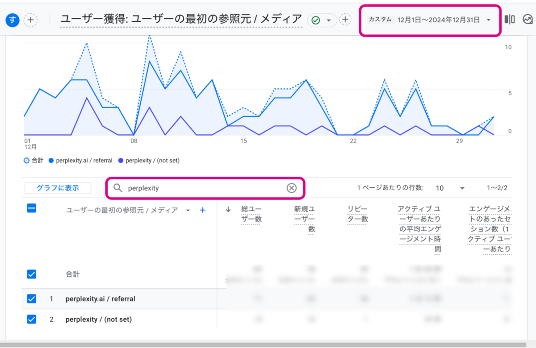Toggle the perplexity.ai / referral row checkbox
The height and width of the screenshot is (348, 536).
[31, 298]
